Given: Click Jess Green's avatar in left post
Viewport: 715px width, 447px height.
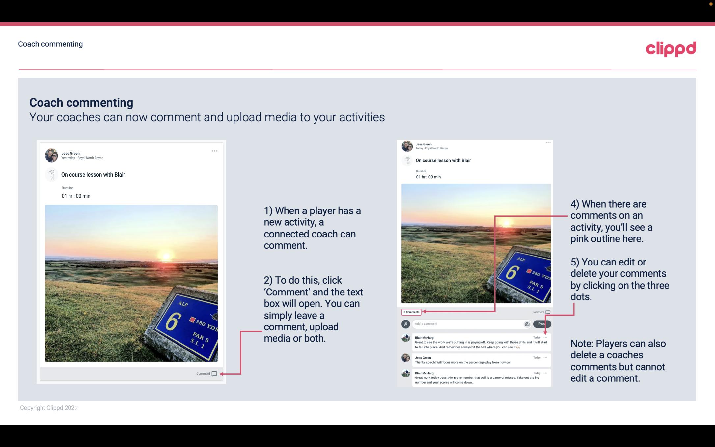Looking at the screenshot, I should pyautogui.click(x=51, y=155).
